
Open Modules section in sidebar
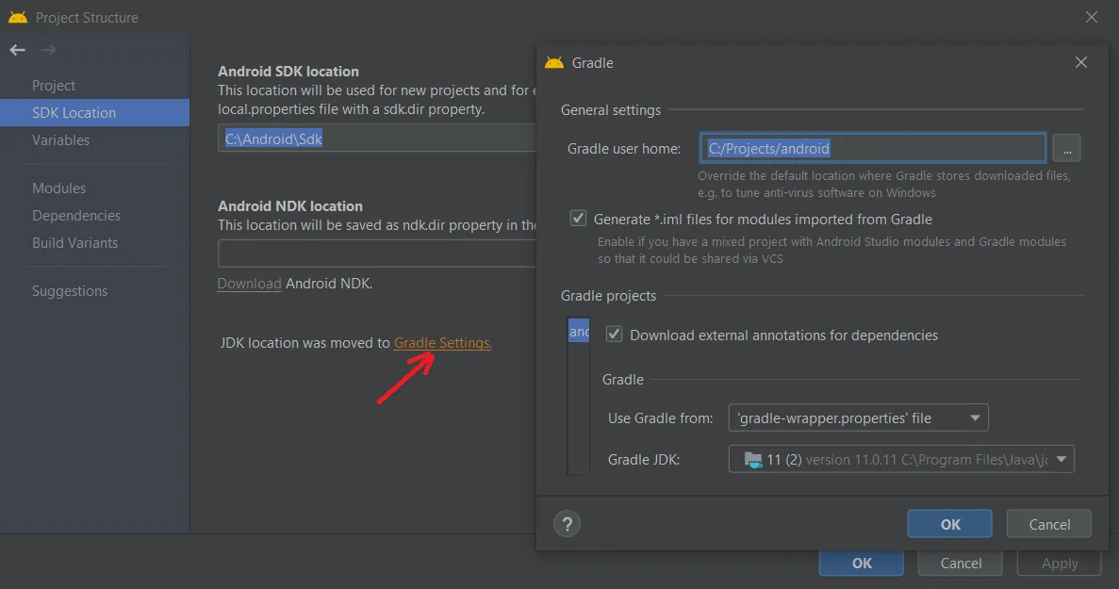[x=58, y=188]
